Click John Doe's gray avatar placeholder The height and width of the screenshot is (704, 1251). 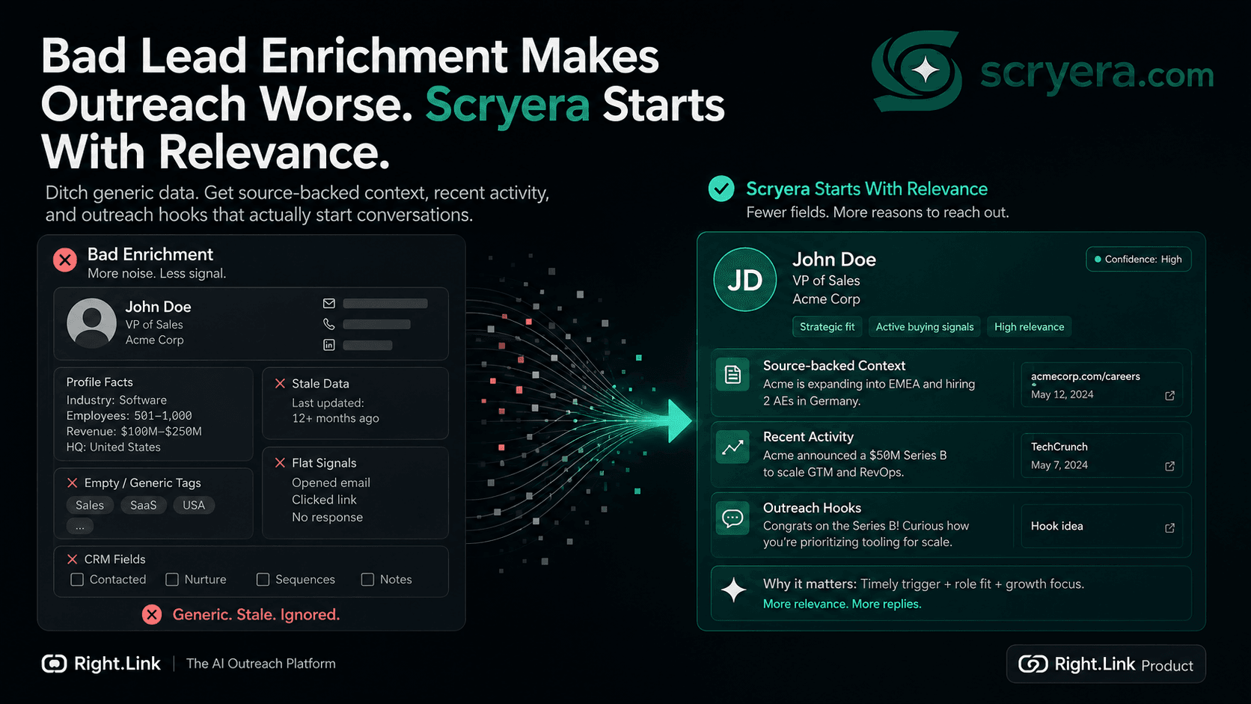click(x=91, y=323)
